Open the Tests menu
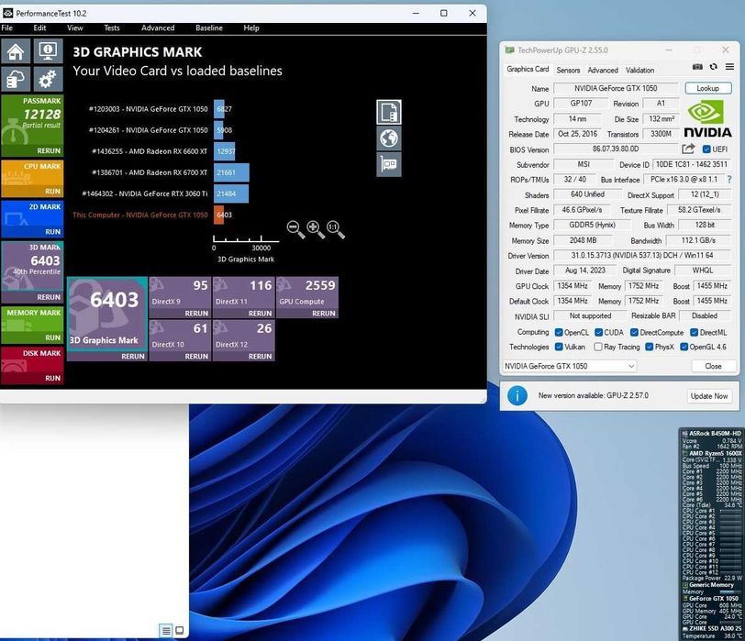 [x=112, y=28]
